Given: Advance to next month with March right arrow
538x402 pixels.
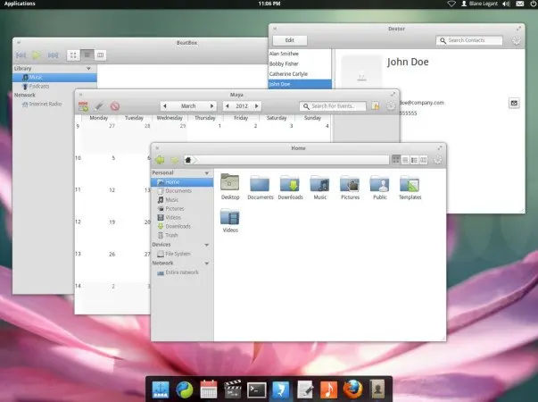Looking at the screenshot, I should pyautogui.click(x=211, y=106).
